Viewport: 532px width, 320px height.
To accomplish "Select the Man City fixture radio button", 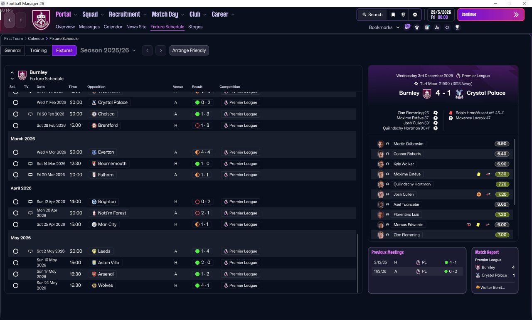I will [16, 224].
